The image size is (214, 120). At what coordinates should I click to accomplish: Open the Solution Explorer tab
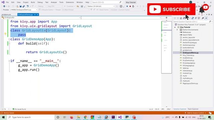coord(180,109)
